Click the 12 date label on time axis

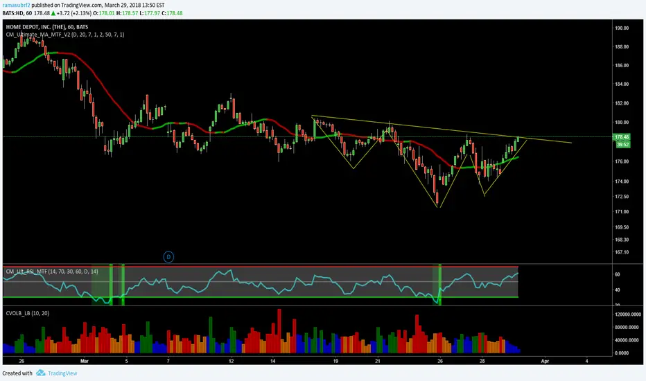point(231,361)
